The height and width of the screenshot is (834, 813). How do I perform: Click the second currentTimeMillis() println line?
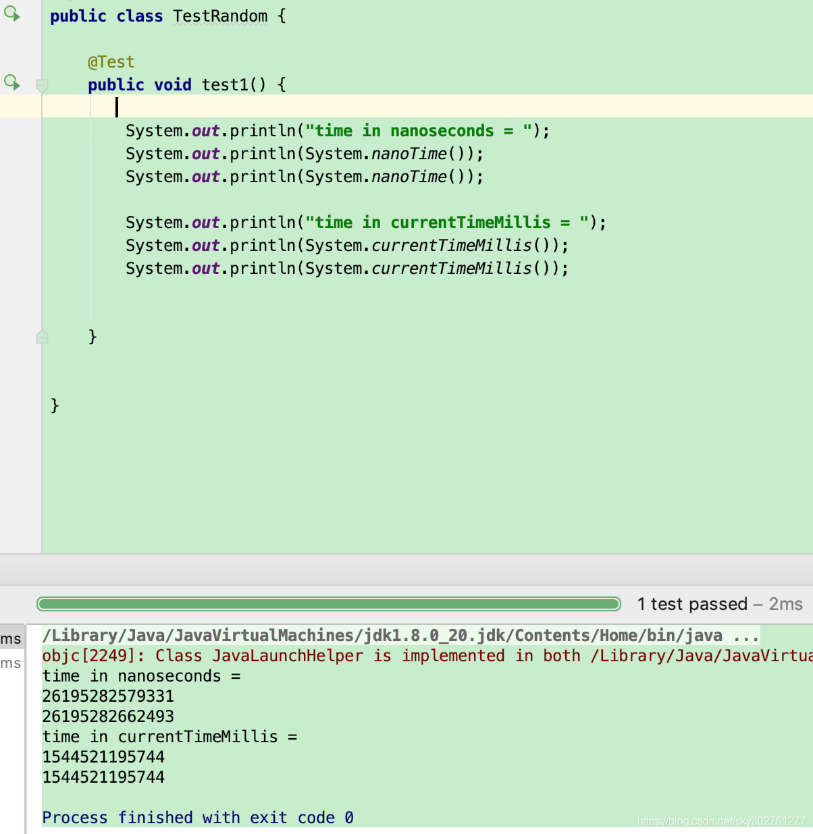point(347,269)
